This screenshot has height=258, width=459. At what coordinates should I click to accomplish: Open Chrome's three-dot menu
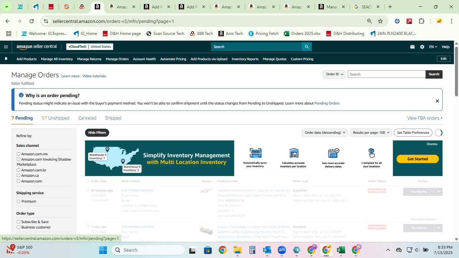click(451, 21)
